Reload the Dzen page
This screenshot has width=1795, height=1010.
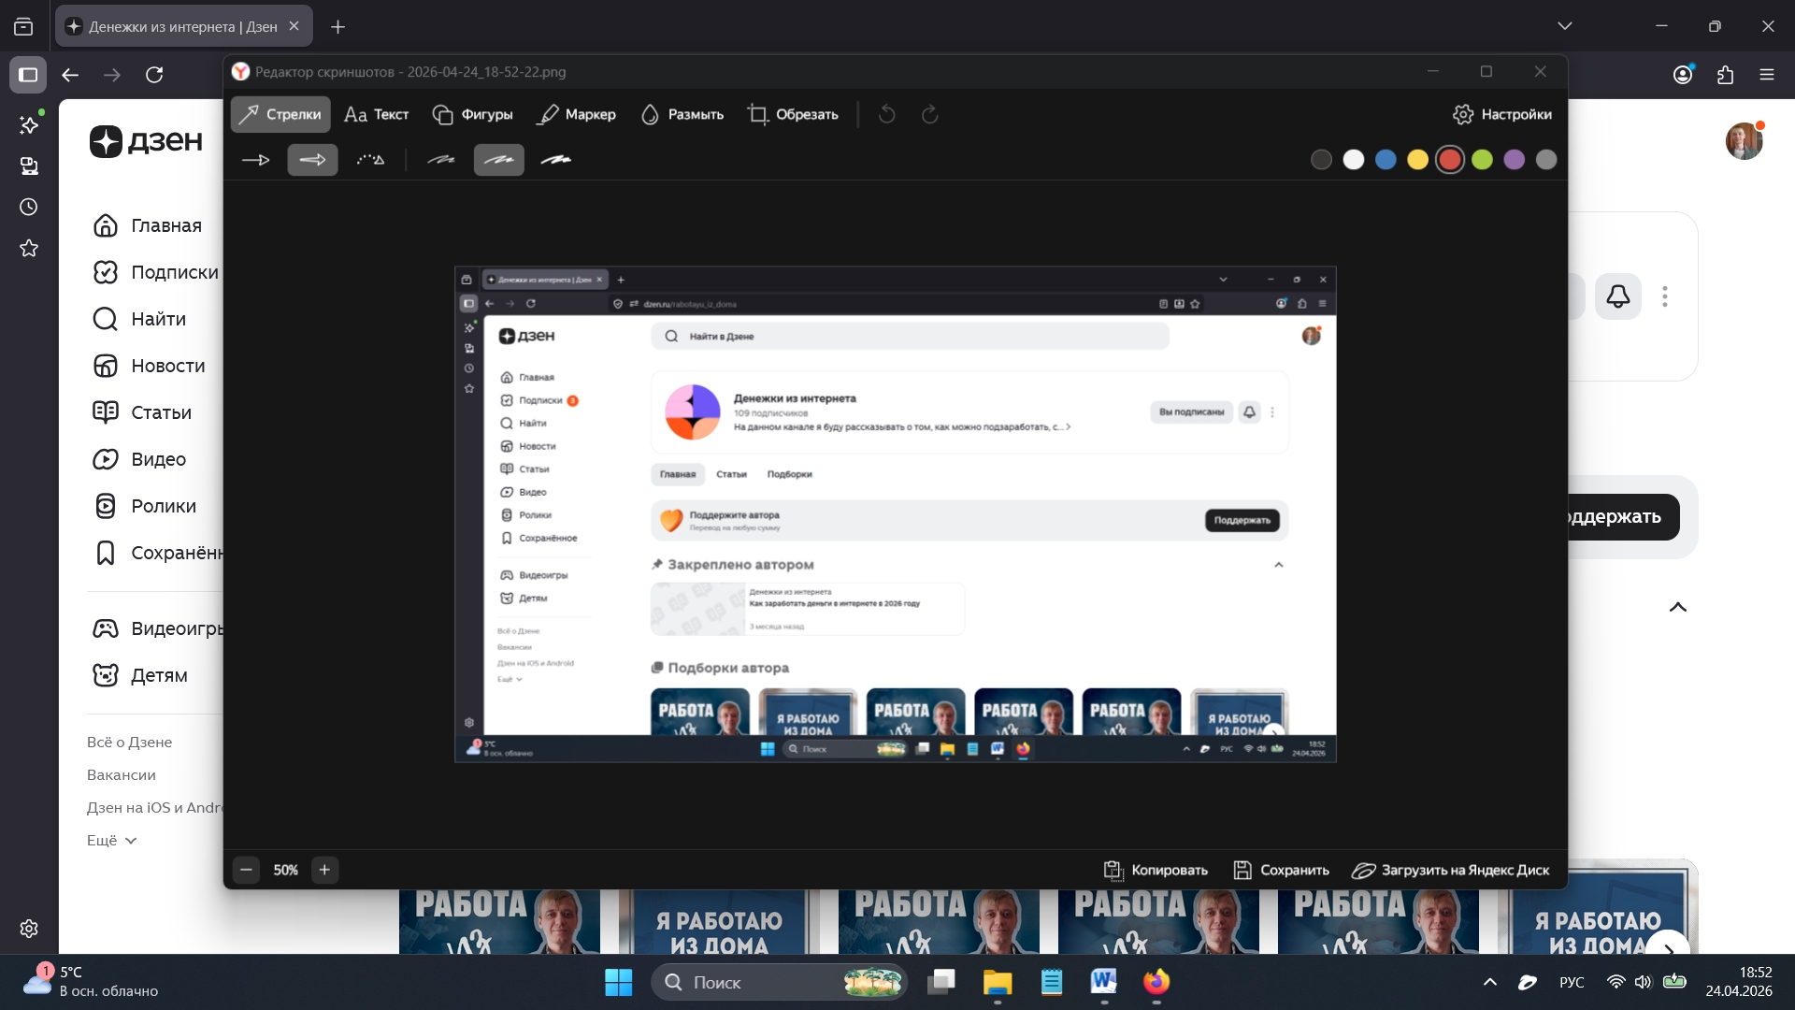(154, 75)
